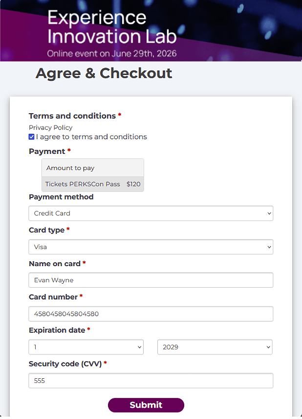Screen dimensions: 302x419
Task: Click the $120 price amount
Action: pyautogui.click(x=133, y=184)
